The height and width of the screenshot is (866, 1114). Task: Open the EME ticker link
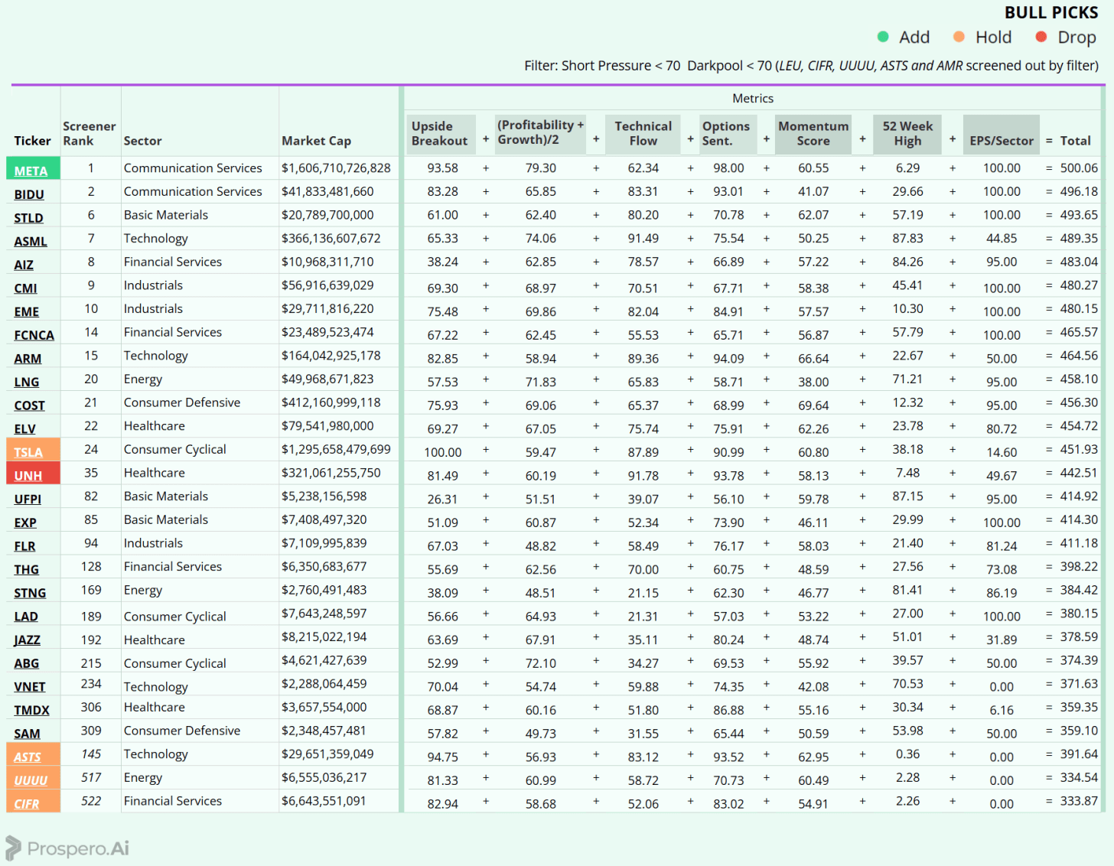click(x=26, y=311)
